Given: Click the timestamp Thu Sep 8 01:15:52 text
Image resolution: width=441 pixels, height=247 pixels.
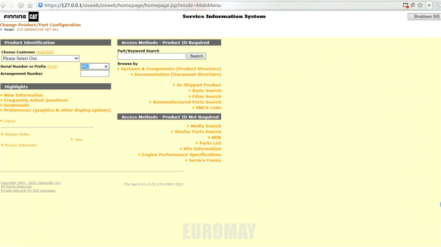Looking at the screenshot, I should click(x=154, y=184).
